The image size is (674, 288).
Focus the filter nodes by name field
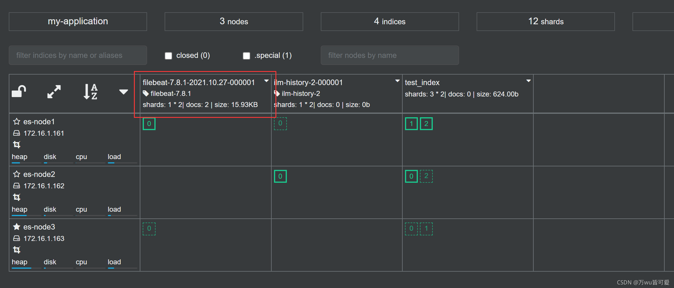pos(390,55)
